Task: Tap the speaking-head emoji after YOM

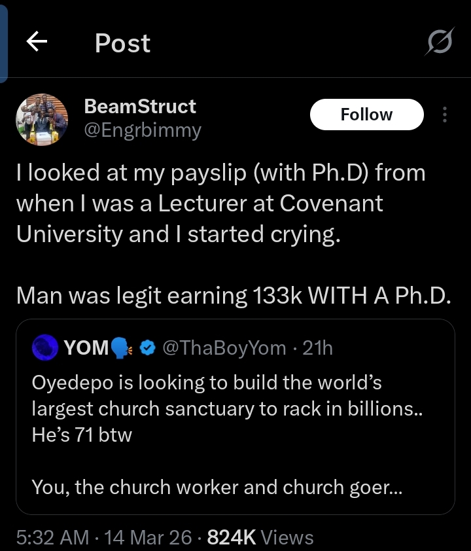Action: [x=122, y=347]
